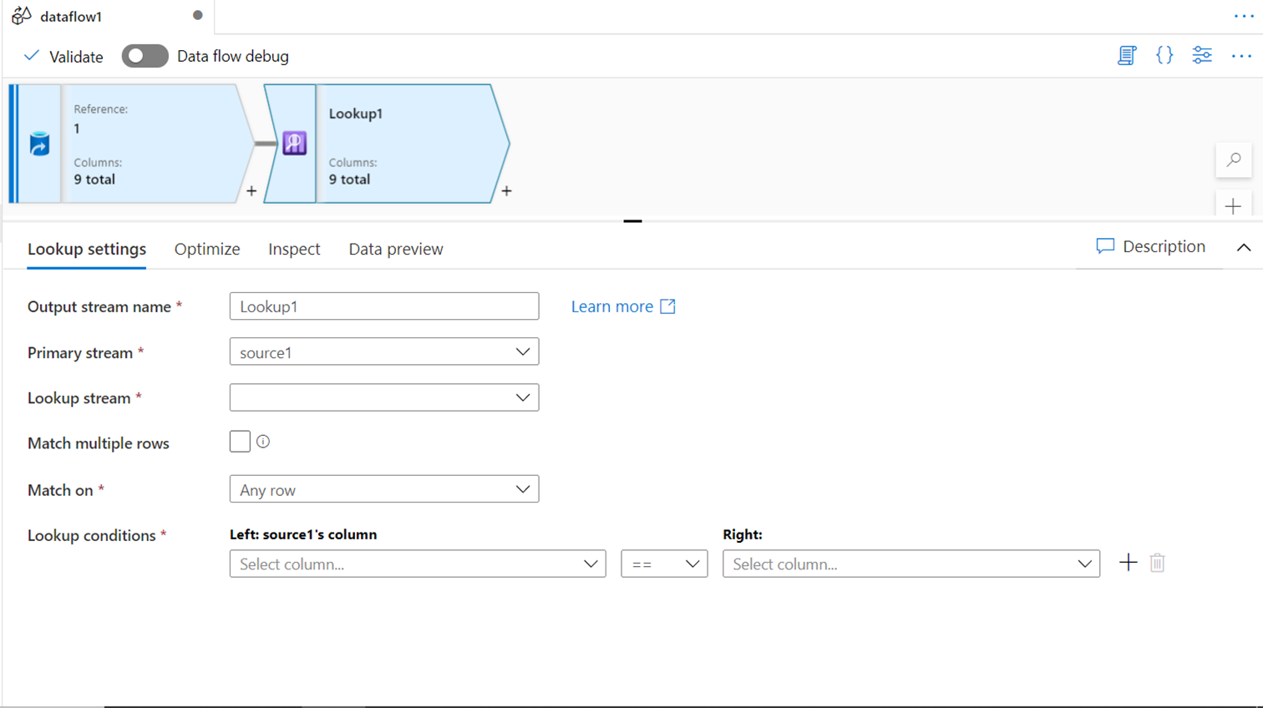Click the plus after the Lookup1 node
This screenshot has height=708, width=1263.
(x=506, y=191)
